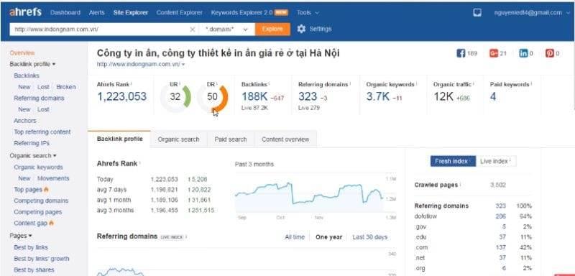The height and width of the screenshot is (276, 575).
Task: Open the site URL dropdown under title
Action: click(x=141, y=64)
